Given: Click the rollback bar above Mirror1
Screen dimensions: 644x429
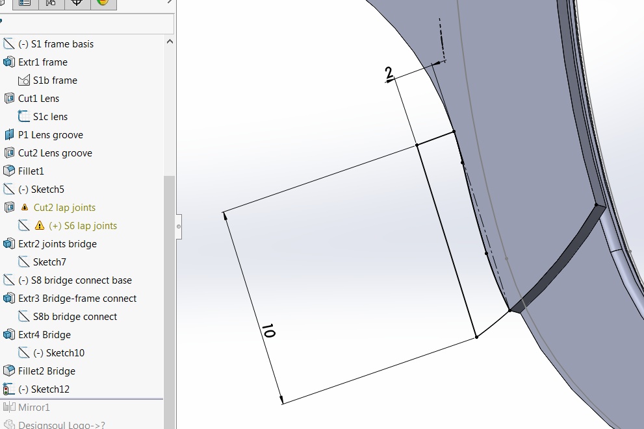Looking at the screenshot, I should click(x=82, y=398).
